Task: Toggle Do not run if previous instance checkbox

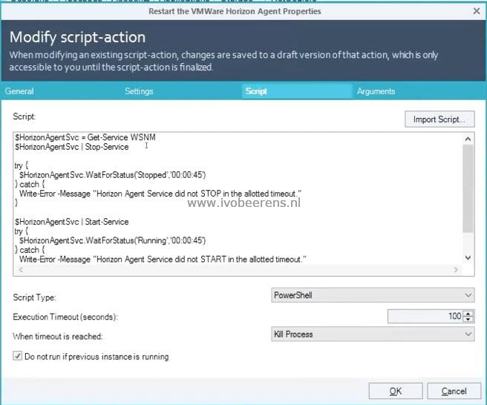Action: [17, 355]
